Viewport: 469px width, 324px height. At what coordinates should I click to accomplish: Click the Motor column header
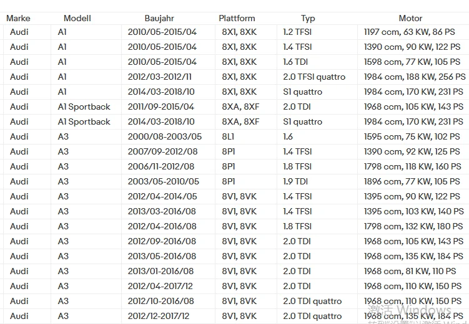point(410,18)
